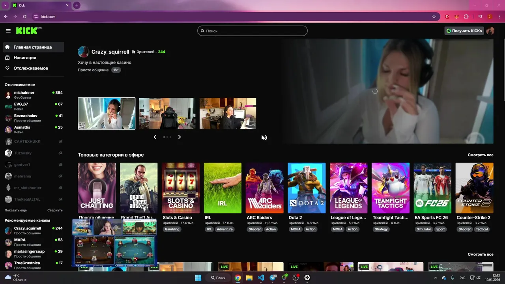Image resolution: width=505 pixels, height=284 pixels.
Task: Reload the page
Action: pyautogui.click(x=24, y=17)
